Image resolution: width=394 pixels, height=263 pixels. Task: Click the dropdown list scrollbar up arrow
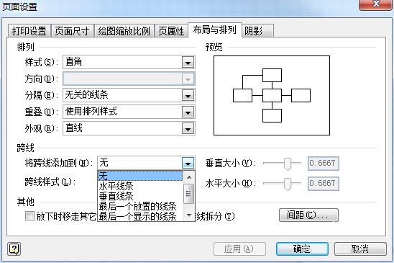coord(189,177)
